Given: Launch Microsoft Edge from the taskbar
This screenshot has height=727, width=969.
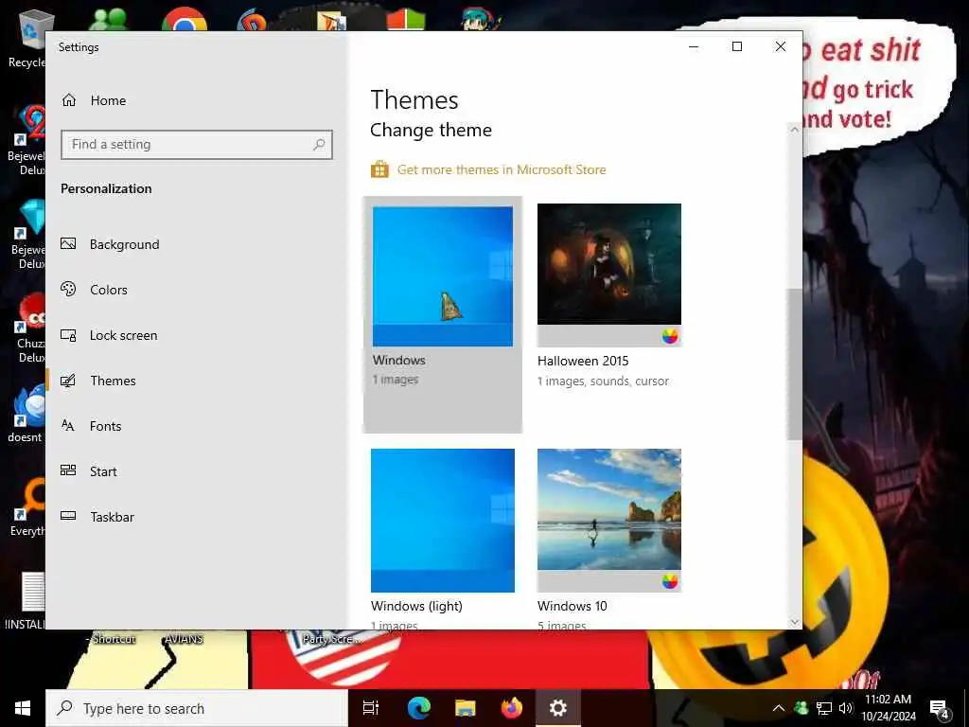Looking at the screenshot, I should click(419, 708).
